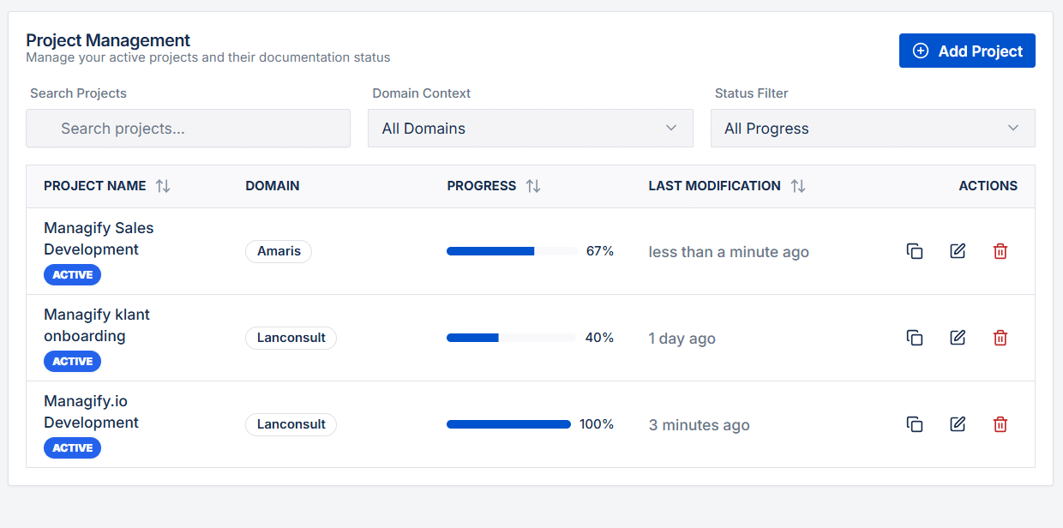Select the Lanconsult tag for klant onboarding
1063x528 pixels.
tap(291, 338)
